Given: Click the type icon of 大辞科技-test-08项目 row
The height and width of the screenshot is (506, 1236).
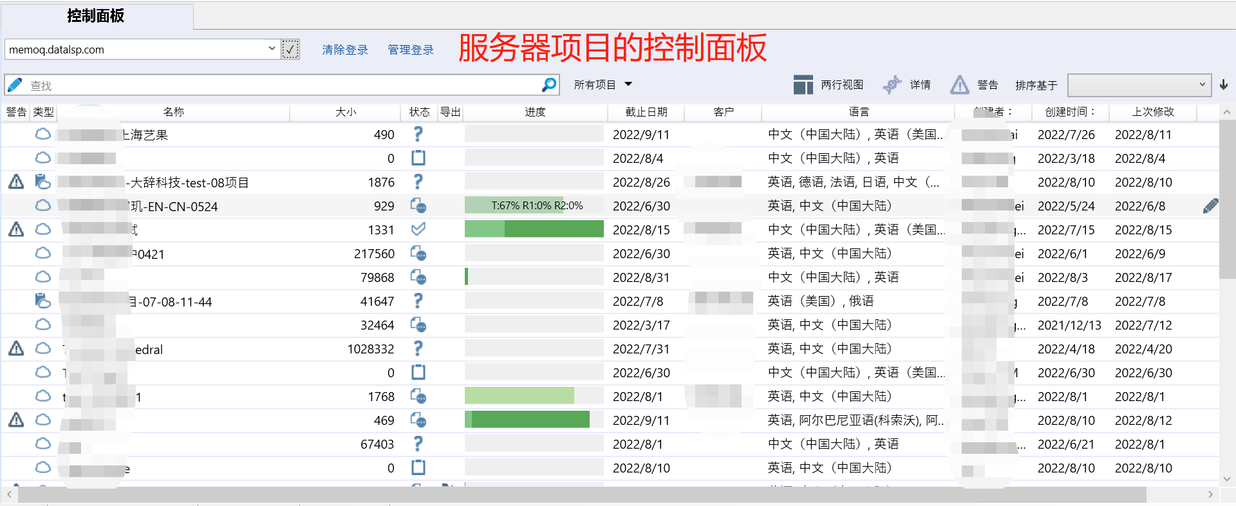Looking at the screenshot, I should click(x=43, y=182).
